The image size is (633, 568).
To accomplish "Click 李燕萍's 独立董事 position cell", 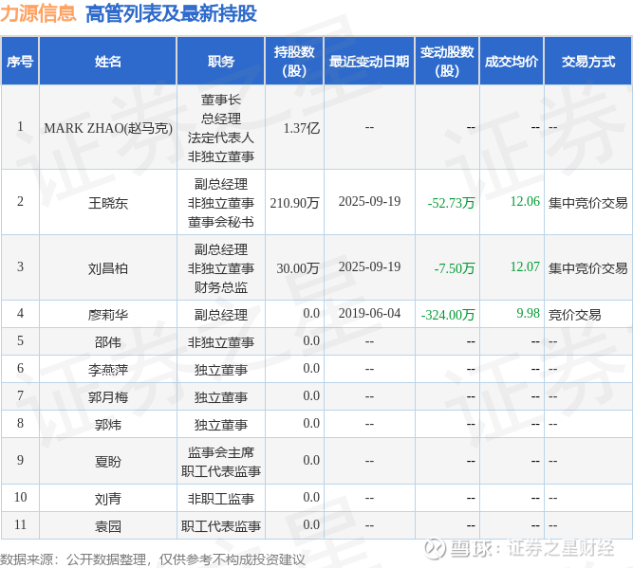I will click(221, 370).
